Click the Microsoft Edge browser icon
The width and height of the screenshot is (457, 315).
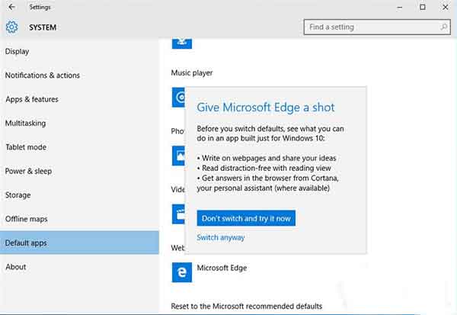[x=182, y=272]
